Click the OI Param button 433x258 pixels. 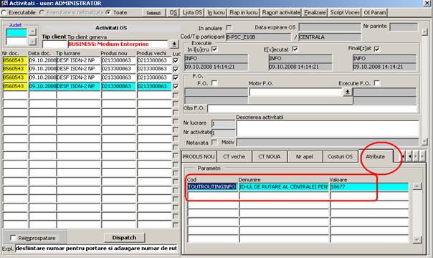tap(375, 13)
